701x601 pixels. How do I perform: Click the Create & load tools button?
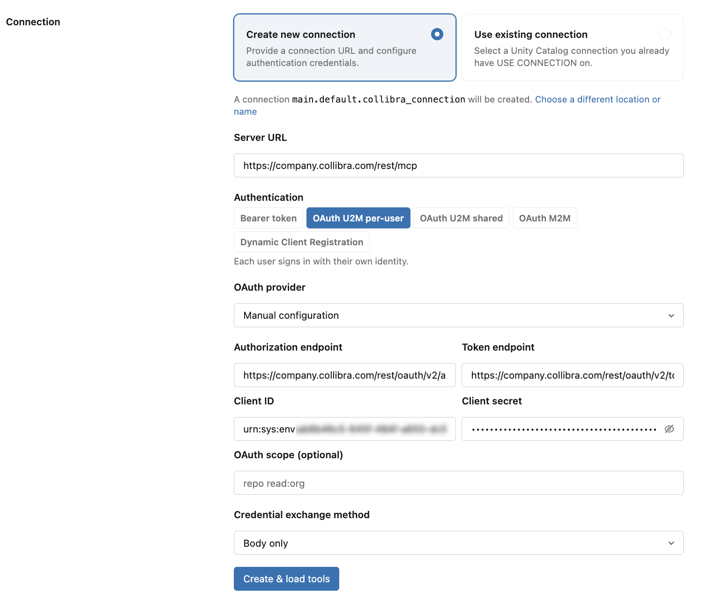286,579
